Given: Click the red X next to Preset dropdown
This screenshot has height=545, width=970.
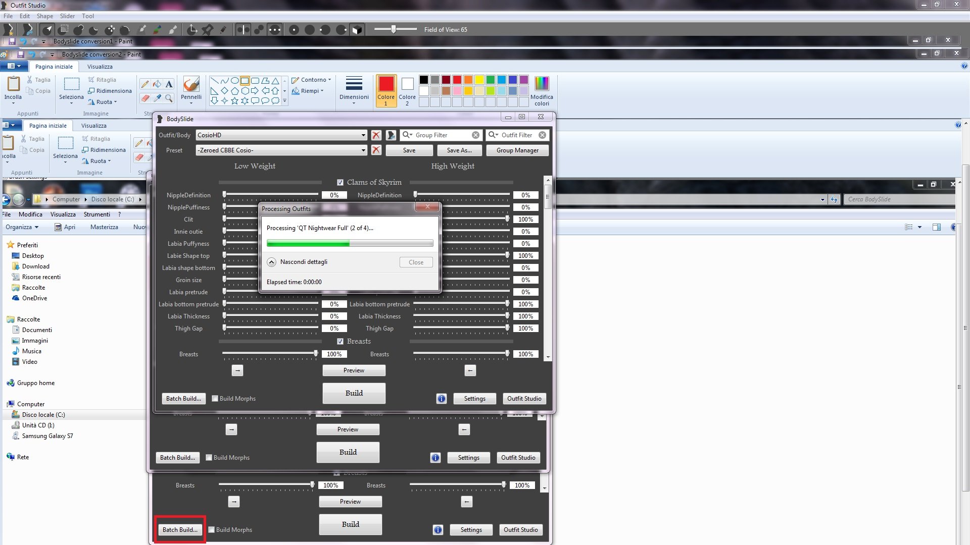Looking at the screenshot, I should click(376, 150).
